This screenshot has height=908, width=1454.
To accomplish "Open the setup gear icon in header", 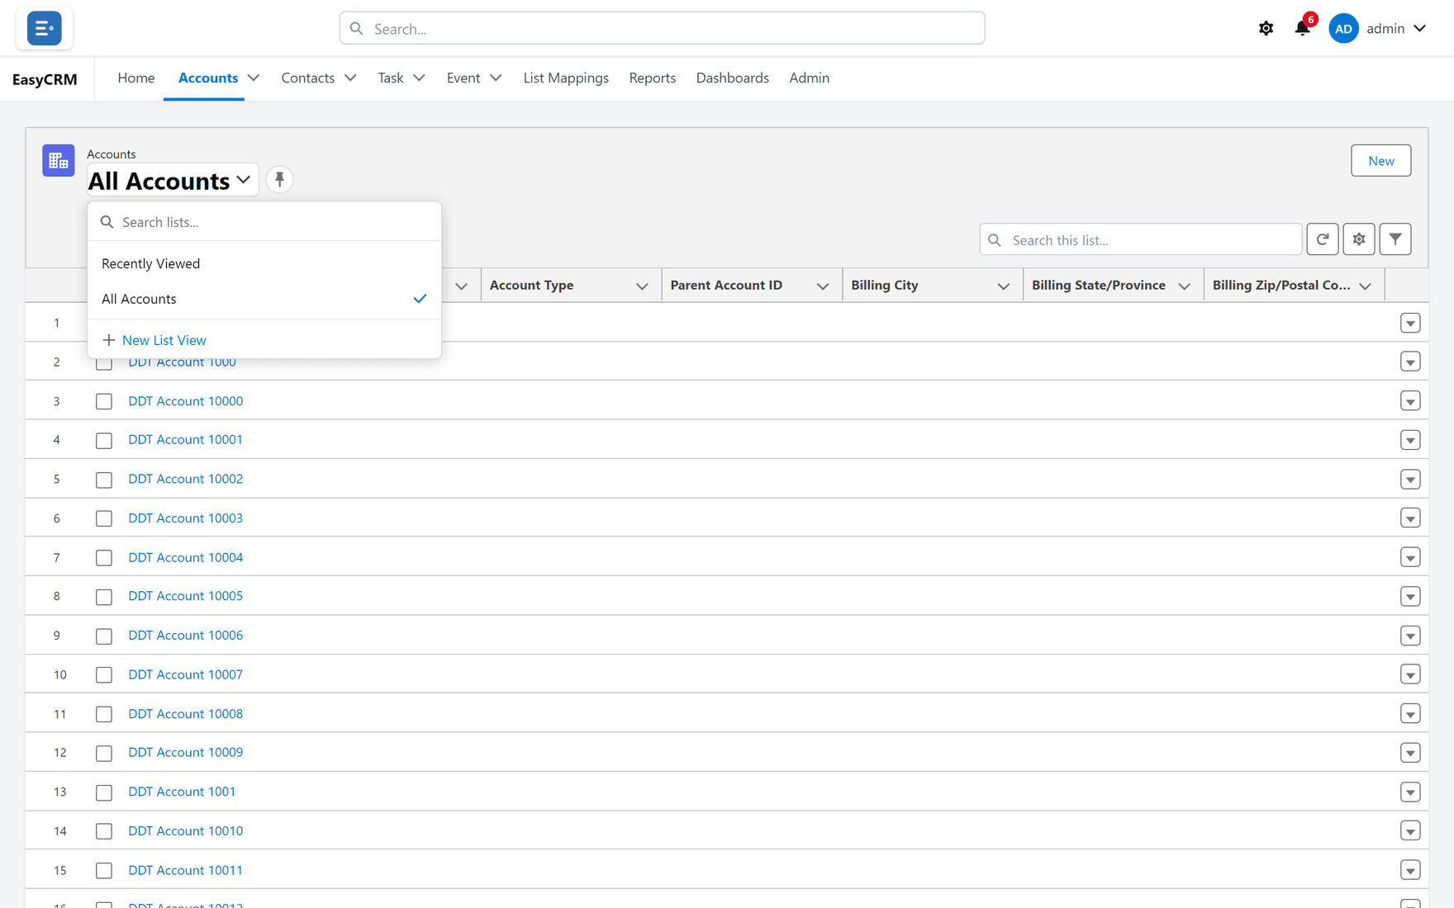I will (x=1266, y=29).
